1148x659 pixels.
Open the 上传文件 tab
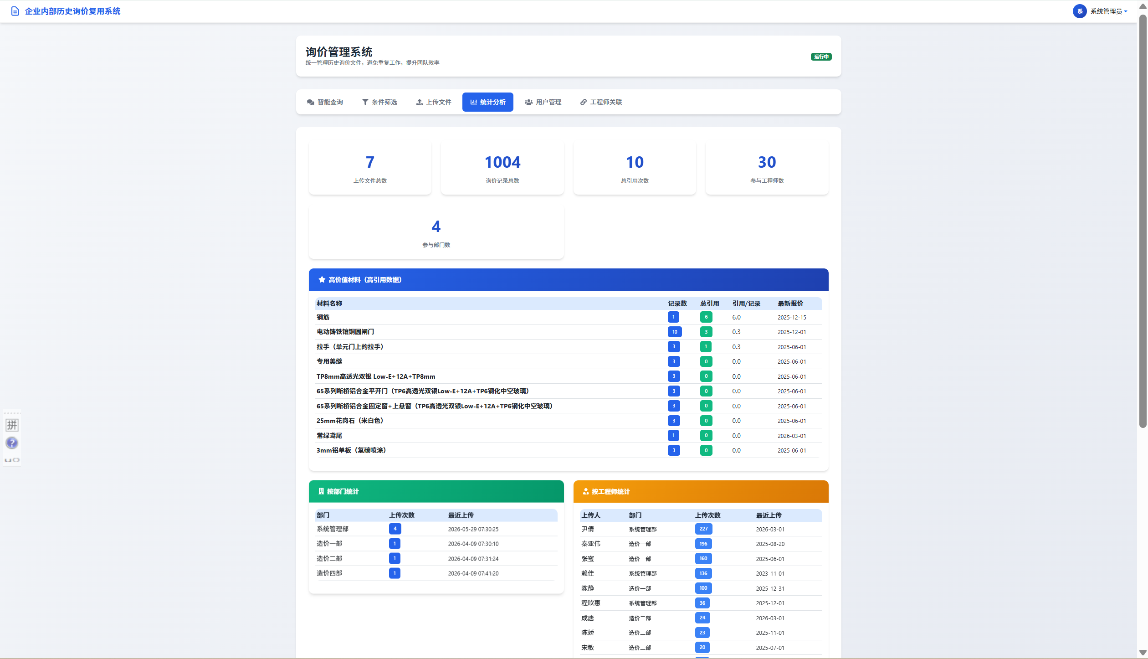click(434, 102)
